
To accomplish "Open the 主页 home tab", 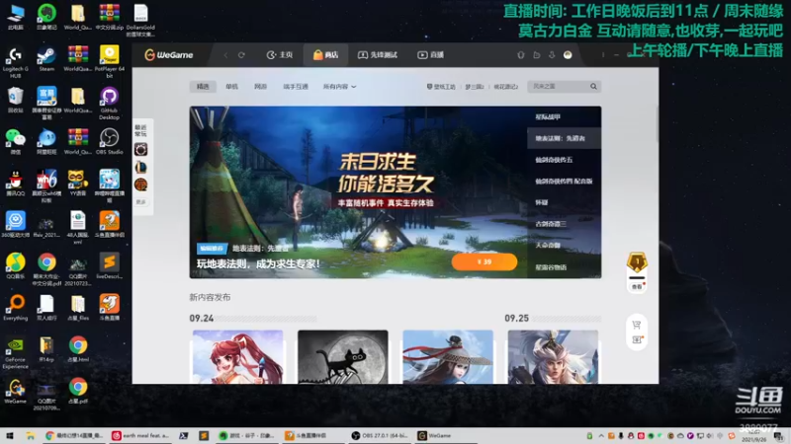I will click(x=280, y=55).
